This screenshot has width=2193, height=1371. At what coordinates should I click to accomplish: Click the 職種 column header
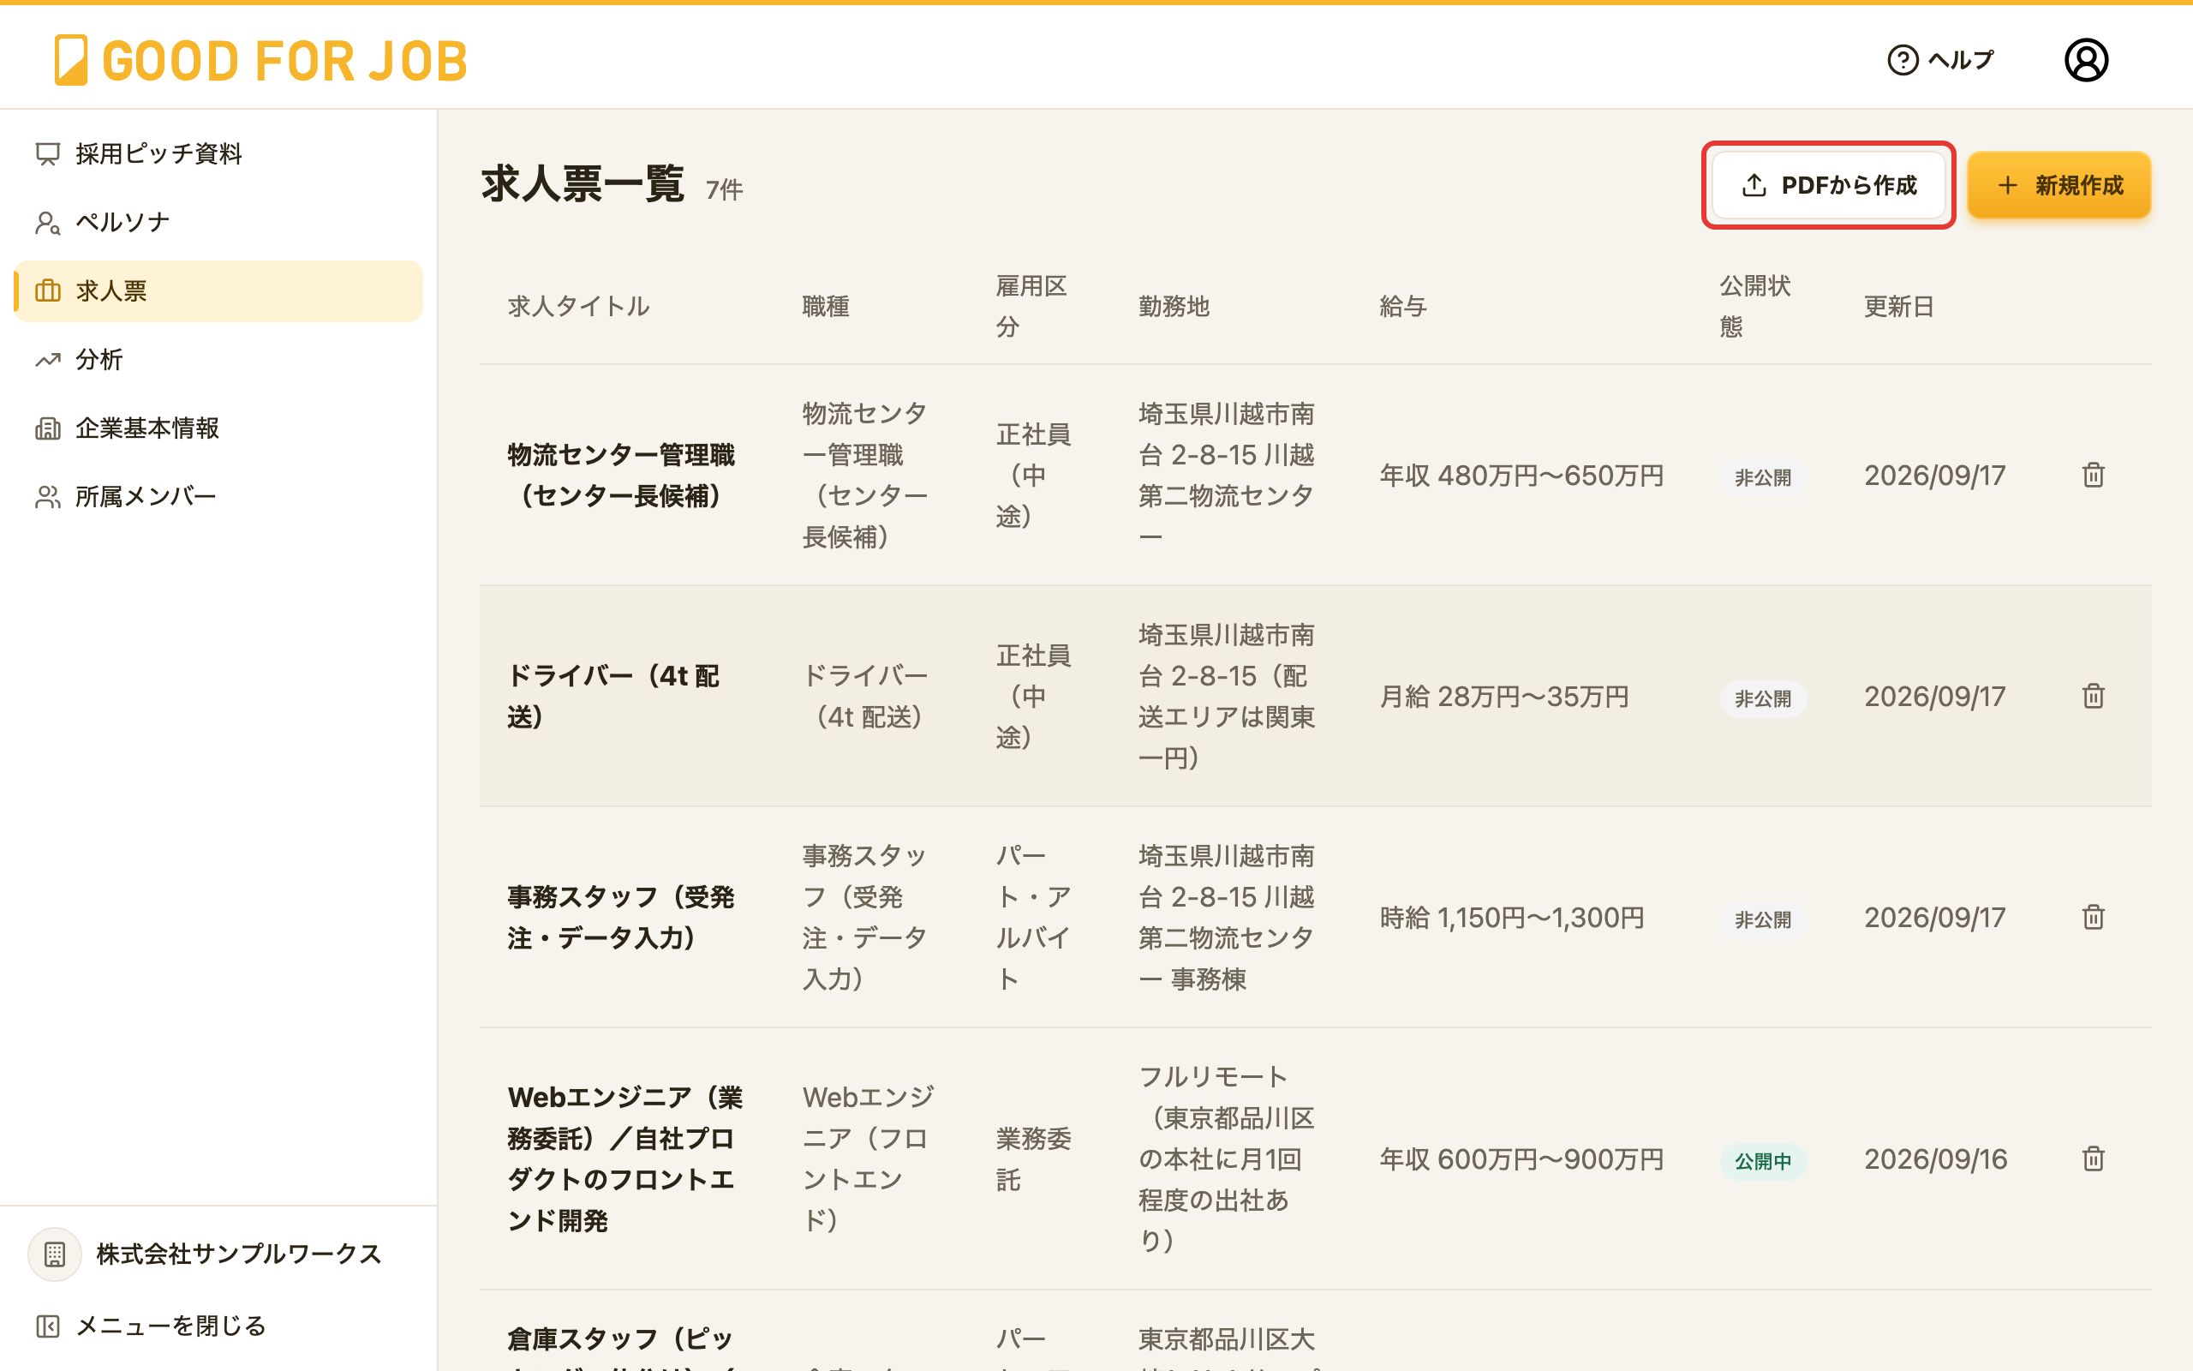coord(826,307)
